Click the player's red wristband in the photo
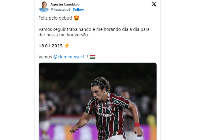 click(137, 125)
